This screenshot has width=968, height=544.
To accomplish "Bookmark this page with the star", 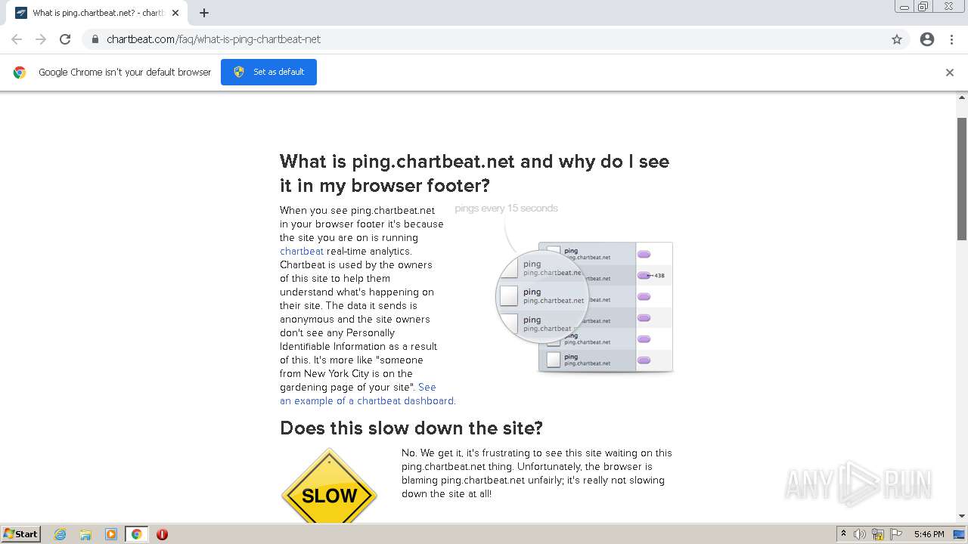I will click(897, 39).
